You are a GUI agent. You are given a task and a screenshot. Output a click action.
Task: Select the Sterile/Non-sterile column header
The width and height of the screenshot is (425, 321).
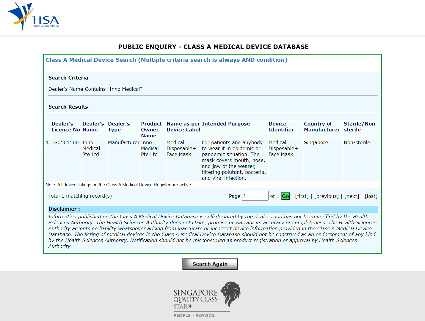coord(360,127)
